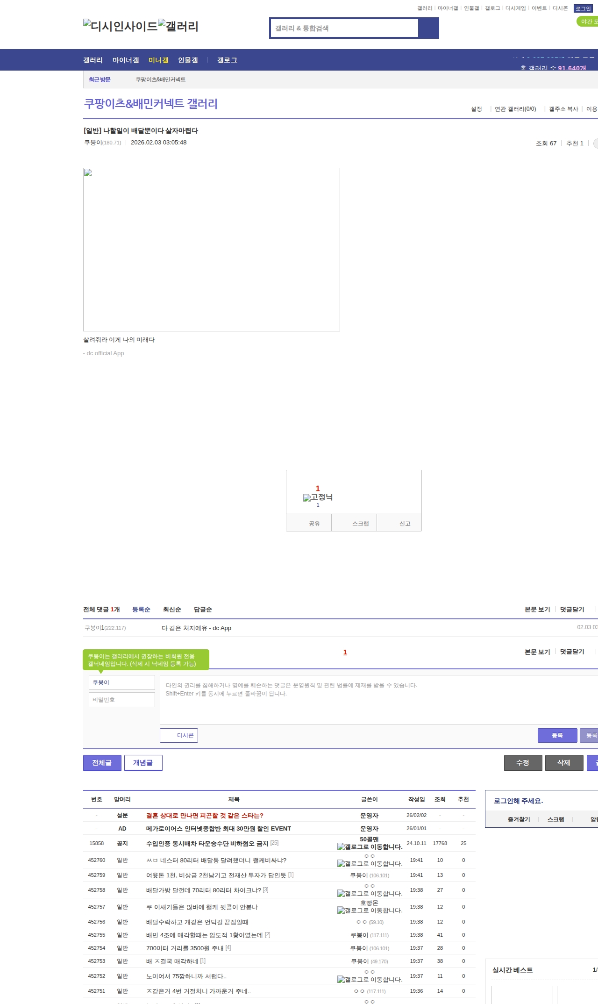Image resolution: width=598 pixels, height=1004 pixels.
Task: Open 인물갤 in the blue navigation bar
Action: [188, 60]
